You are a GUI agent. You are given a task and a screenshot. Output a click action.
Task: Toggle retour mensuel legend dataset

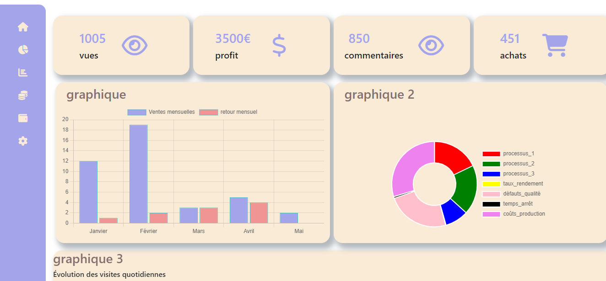click(x=228, y=112)
